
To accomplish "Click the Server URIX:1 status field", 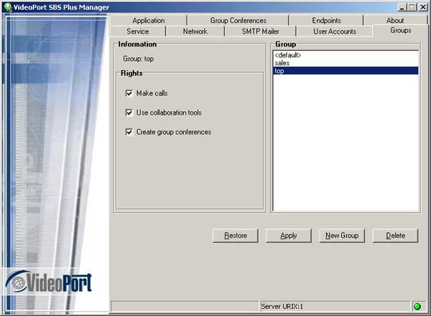I will point(334,307).
